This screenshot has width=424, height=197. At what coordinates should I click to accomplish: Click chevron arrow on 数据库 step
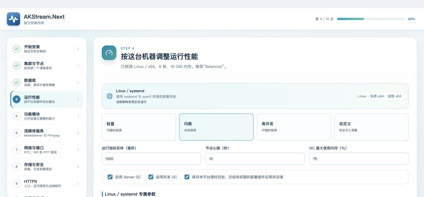click(x=78, y=83)
